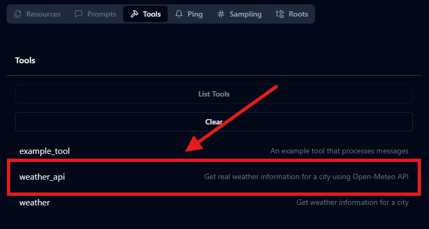Switch to the Prompts tab
The height and width of the screenshot is (229, 429).
click(x=96, y=14)
